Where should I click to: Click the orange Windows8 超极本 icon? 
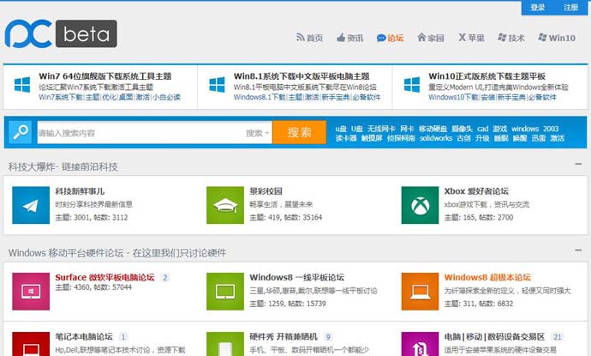(421, 291)
